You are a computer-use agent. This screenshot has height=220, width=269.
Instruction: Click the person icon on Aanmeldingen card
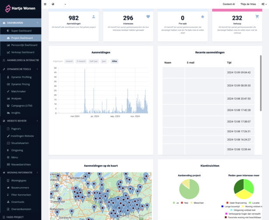[x=94, y=17]
